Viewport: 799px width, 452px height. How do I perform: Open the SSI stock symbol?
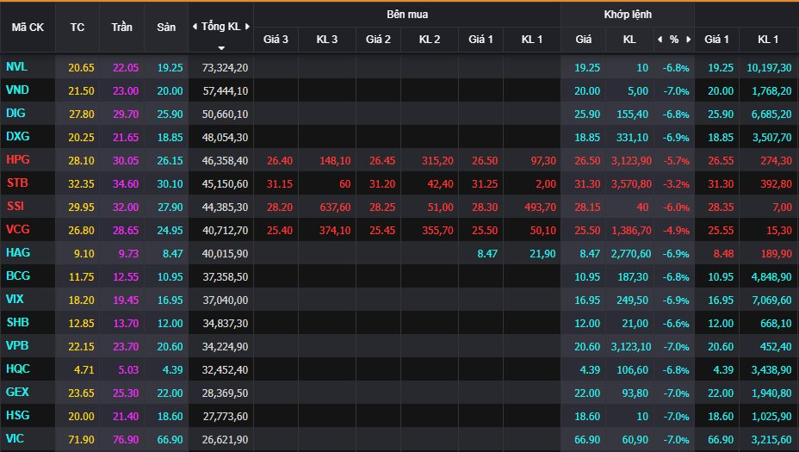point(15,207)
